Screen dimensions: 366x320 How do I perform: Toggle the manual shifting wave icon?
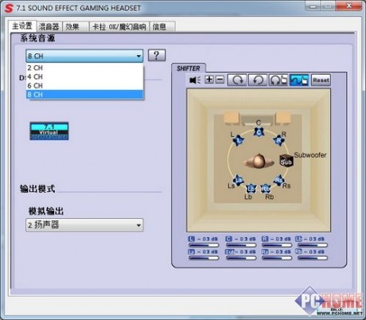click(x=299, y=80)
